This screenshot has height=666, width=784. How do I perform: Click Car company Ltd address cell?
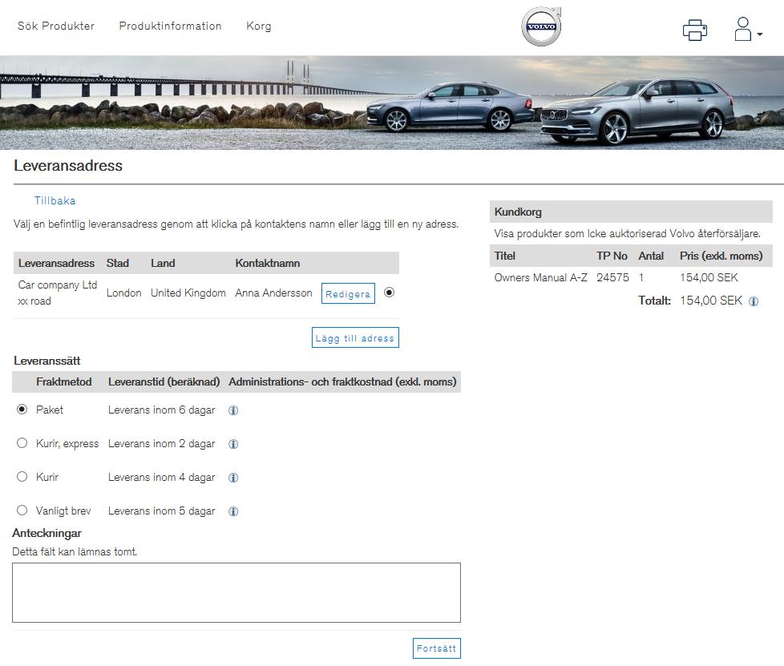point(58,293)
